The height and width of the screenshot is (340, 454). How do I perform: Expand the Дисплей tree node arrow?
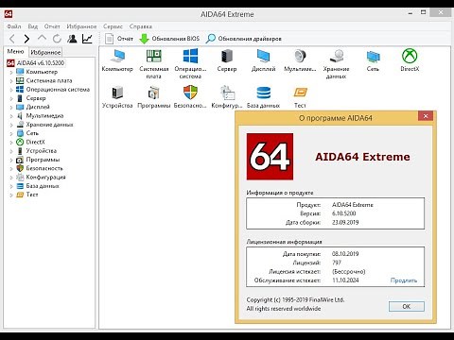tap(11, 107)
